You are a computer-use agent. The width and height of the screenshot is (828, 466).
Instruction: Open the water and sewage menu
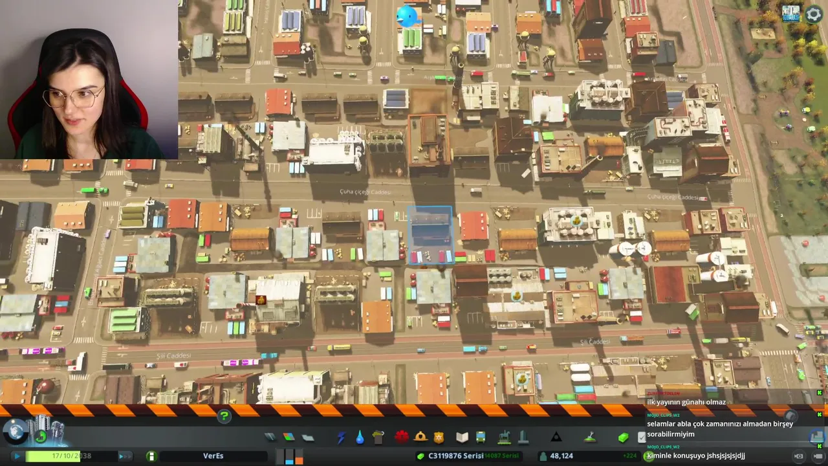coord(360,438)
